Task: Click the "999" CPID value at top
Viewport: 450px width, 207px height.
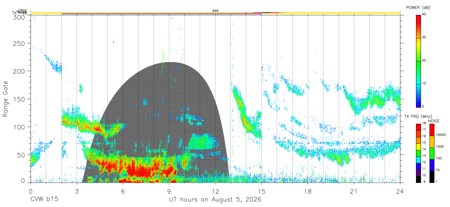Action: pos(215,11)
